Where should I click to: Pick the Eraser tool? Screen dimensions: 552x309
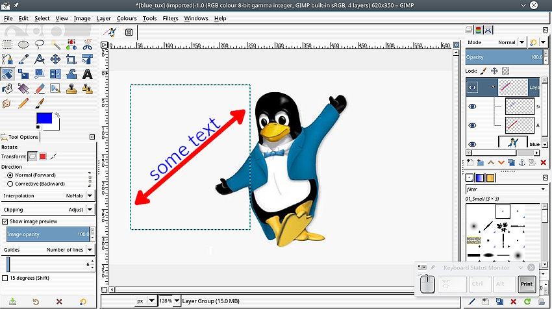[40, 88]
